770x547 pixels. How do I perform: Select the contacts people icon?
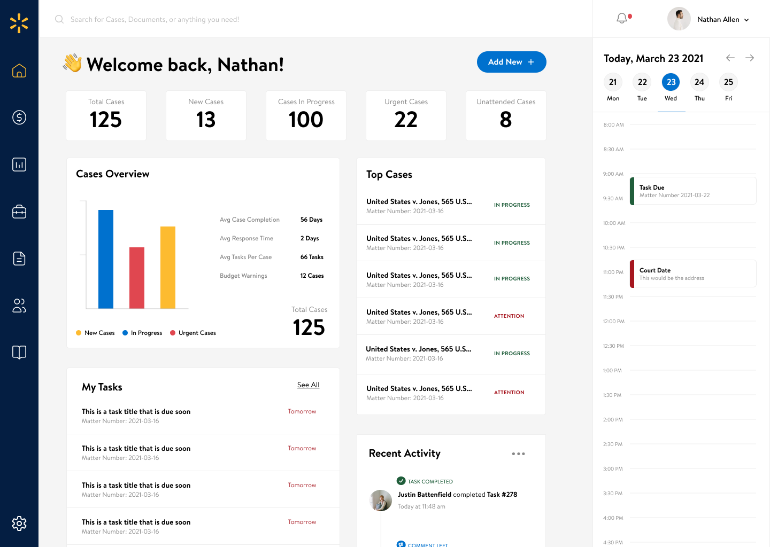[x=19, y=306]
